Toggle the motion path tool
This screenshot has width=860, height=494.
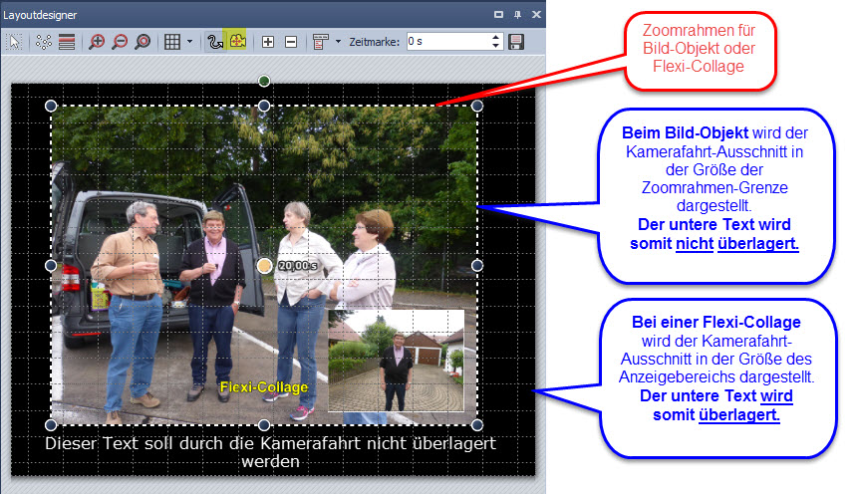point(214,42)
